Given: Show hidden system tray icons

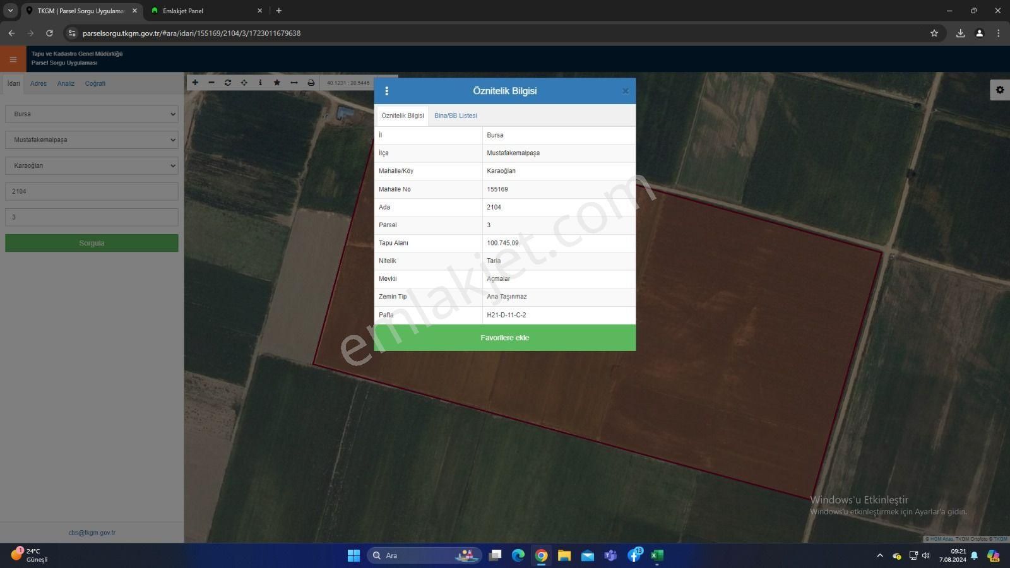Looking at the screenshot, I should pyautogui.click(x=880, y=555).
